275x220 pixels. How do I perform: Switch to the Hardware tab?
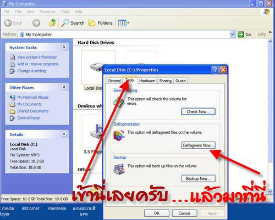click(x=147, y=81)
